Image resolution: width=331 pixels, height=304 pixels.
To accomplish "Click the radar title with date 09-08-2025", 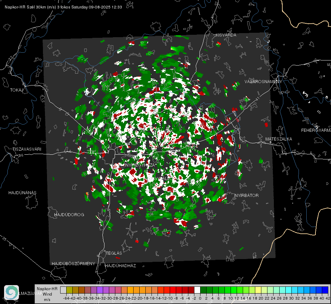I will [x=63, y=7].
